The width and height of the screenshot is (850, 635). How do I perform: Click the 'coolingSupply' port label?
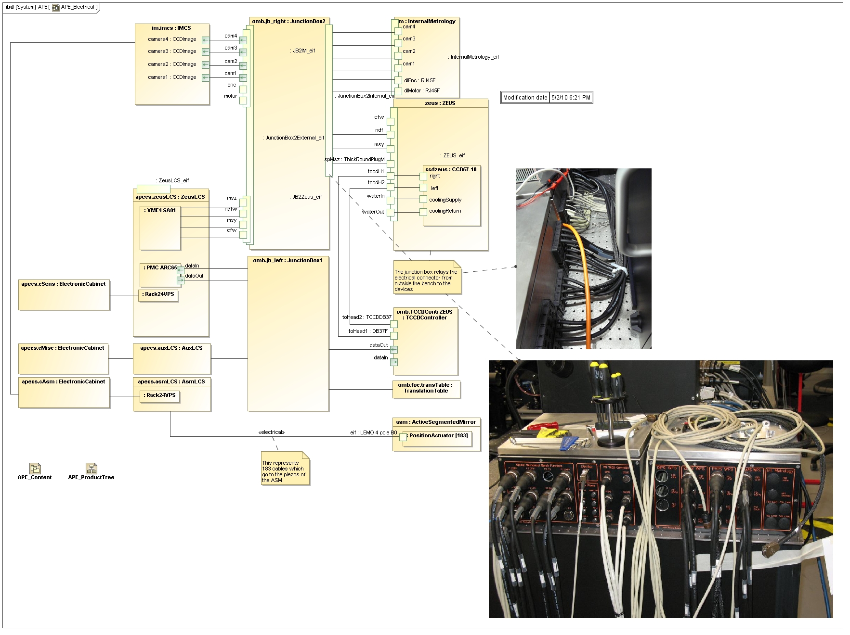[x=445, y=200]
